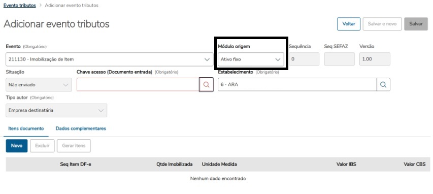Click the Excluir button
This screenshot has width=433, height=194.
pyautogui.click(x=42, y=146)
